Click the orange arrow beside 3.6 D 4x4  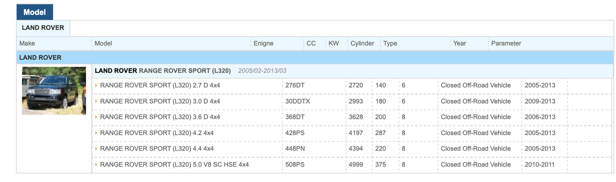pos(96,117)
